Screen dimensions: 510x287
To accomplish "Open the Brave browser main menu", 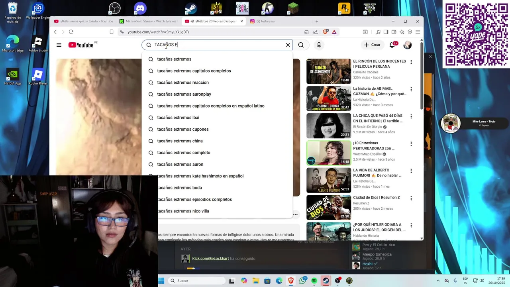I will pyautogui.click(x=418, y=32).
